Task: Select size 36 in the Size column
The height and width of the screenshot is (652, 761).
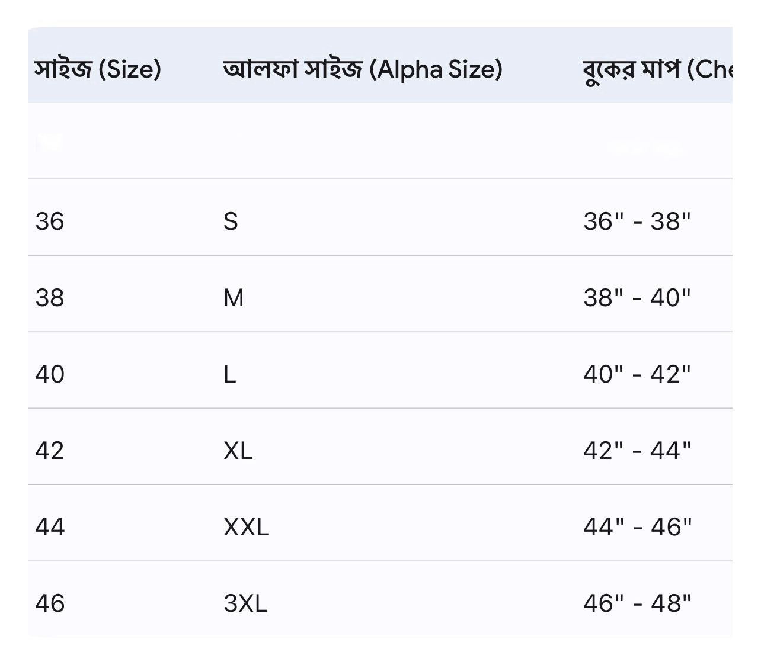Action: click(50, 221)
